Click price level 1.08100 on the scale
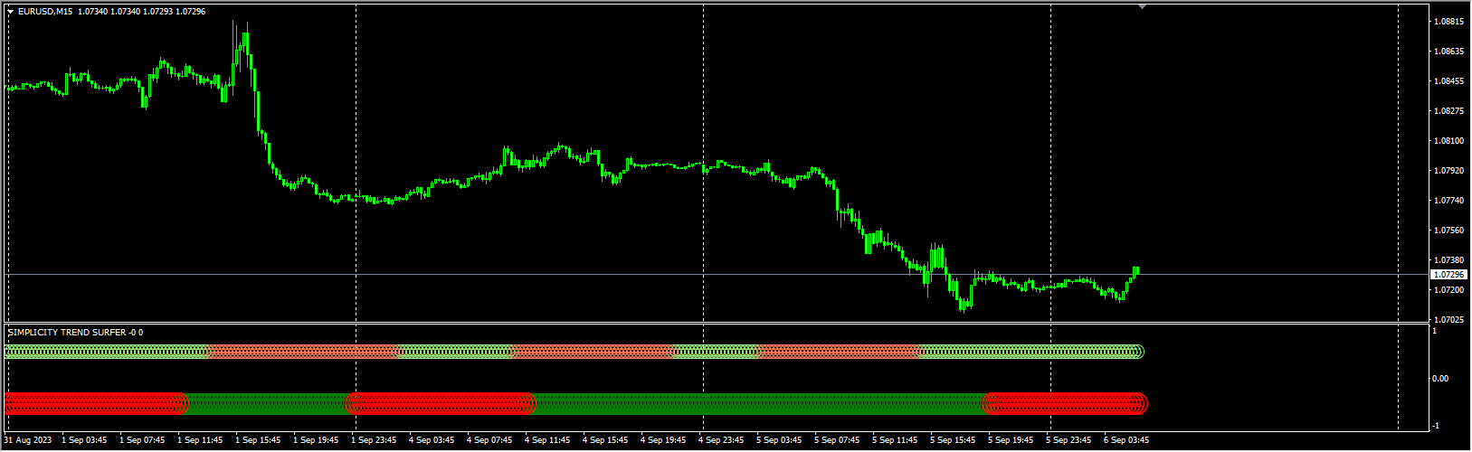This screenshot has height=452, width=1472. tap(1450, 140)
